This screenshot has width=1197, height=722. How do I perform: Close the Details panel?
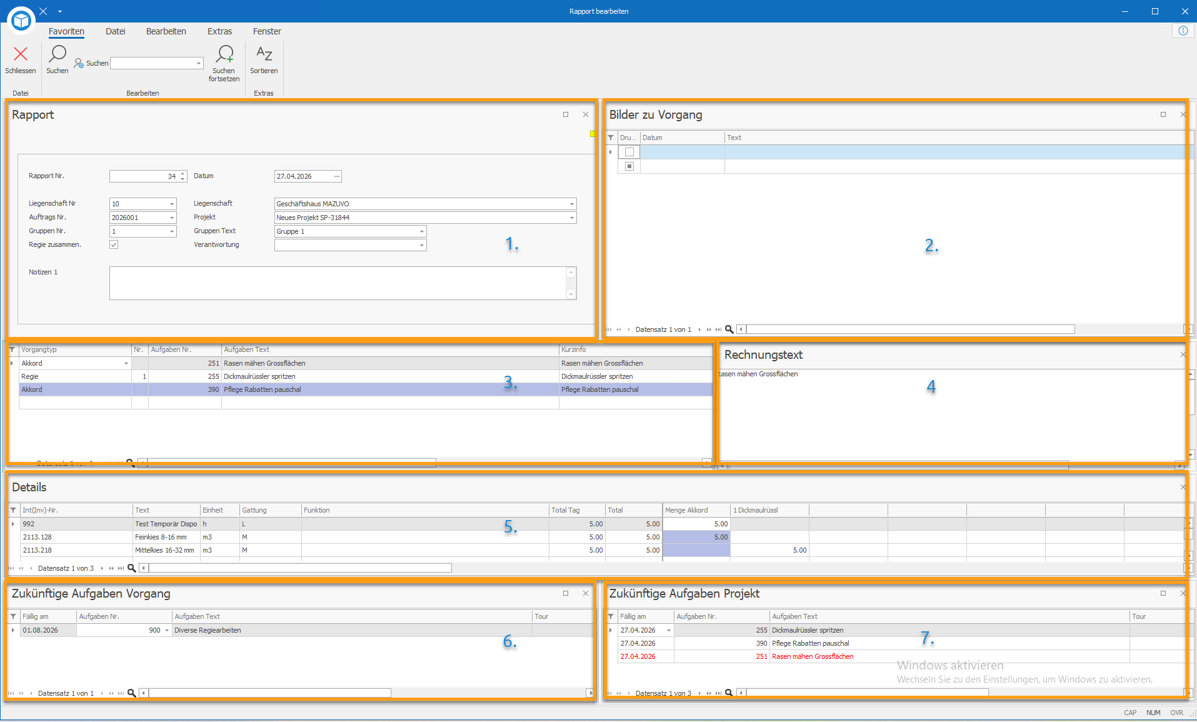click(x=1183, y=487)
